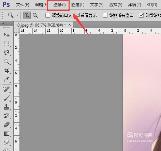161x151 pixels.
Task: Select the Move tool
Action: (6, 35)
